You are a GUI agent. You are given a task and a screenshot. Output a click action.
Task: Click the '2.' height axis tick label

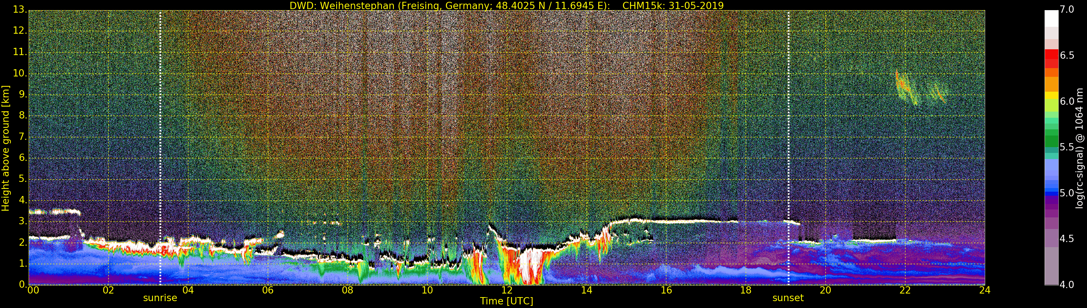(x=23, y=242)
